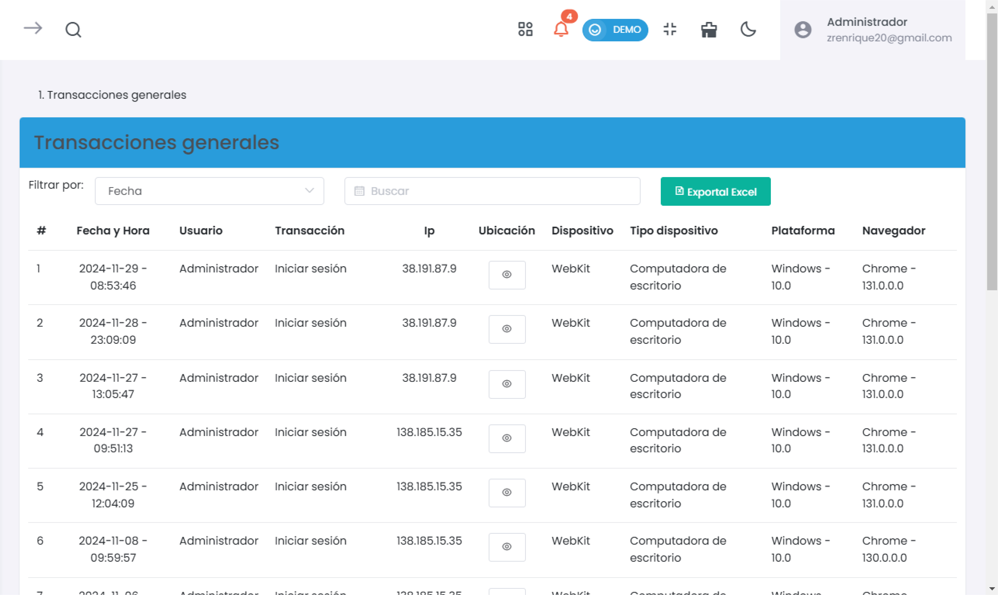Click the Transacción column header
The width and height of the screenshot is (998, 595).
[x=309, y=231]
